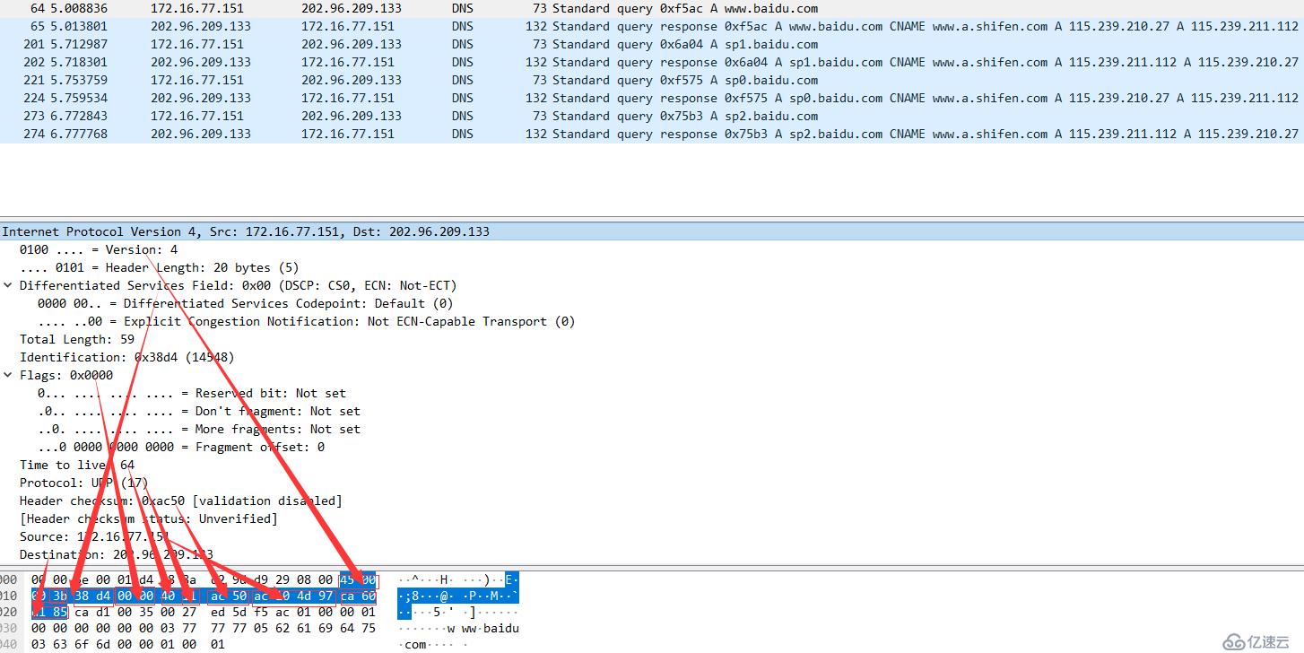Image resolution: width=1304 pixels, height=653 pixels.
Task: Select the Fragment offset: 0 line
Action: click(181, 447)
